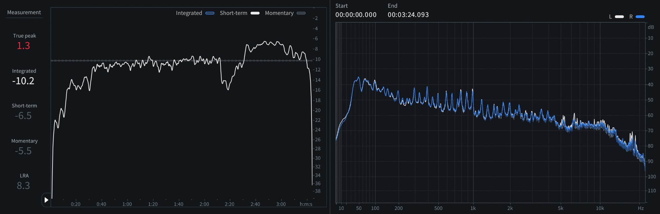The width and height of the screenshot is (660, 214).
Task: Click the Short-term legend label
Action: tap(234, 13)
